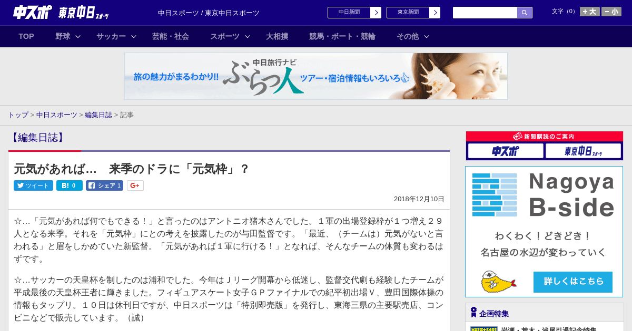This screenshot has height=331, width=632.
Task: Click the 中日旅行ナビ ぶらっ人 banner ad
Action: [x=316, y=76]
